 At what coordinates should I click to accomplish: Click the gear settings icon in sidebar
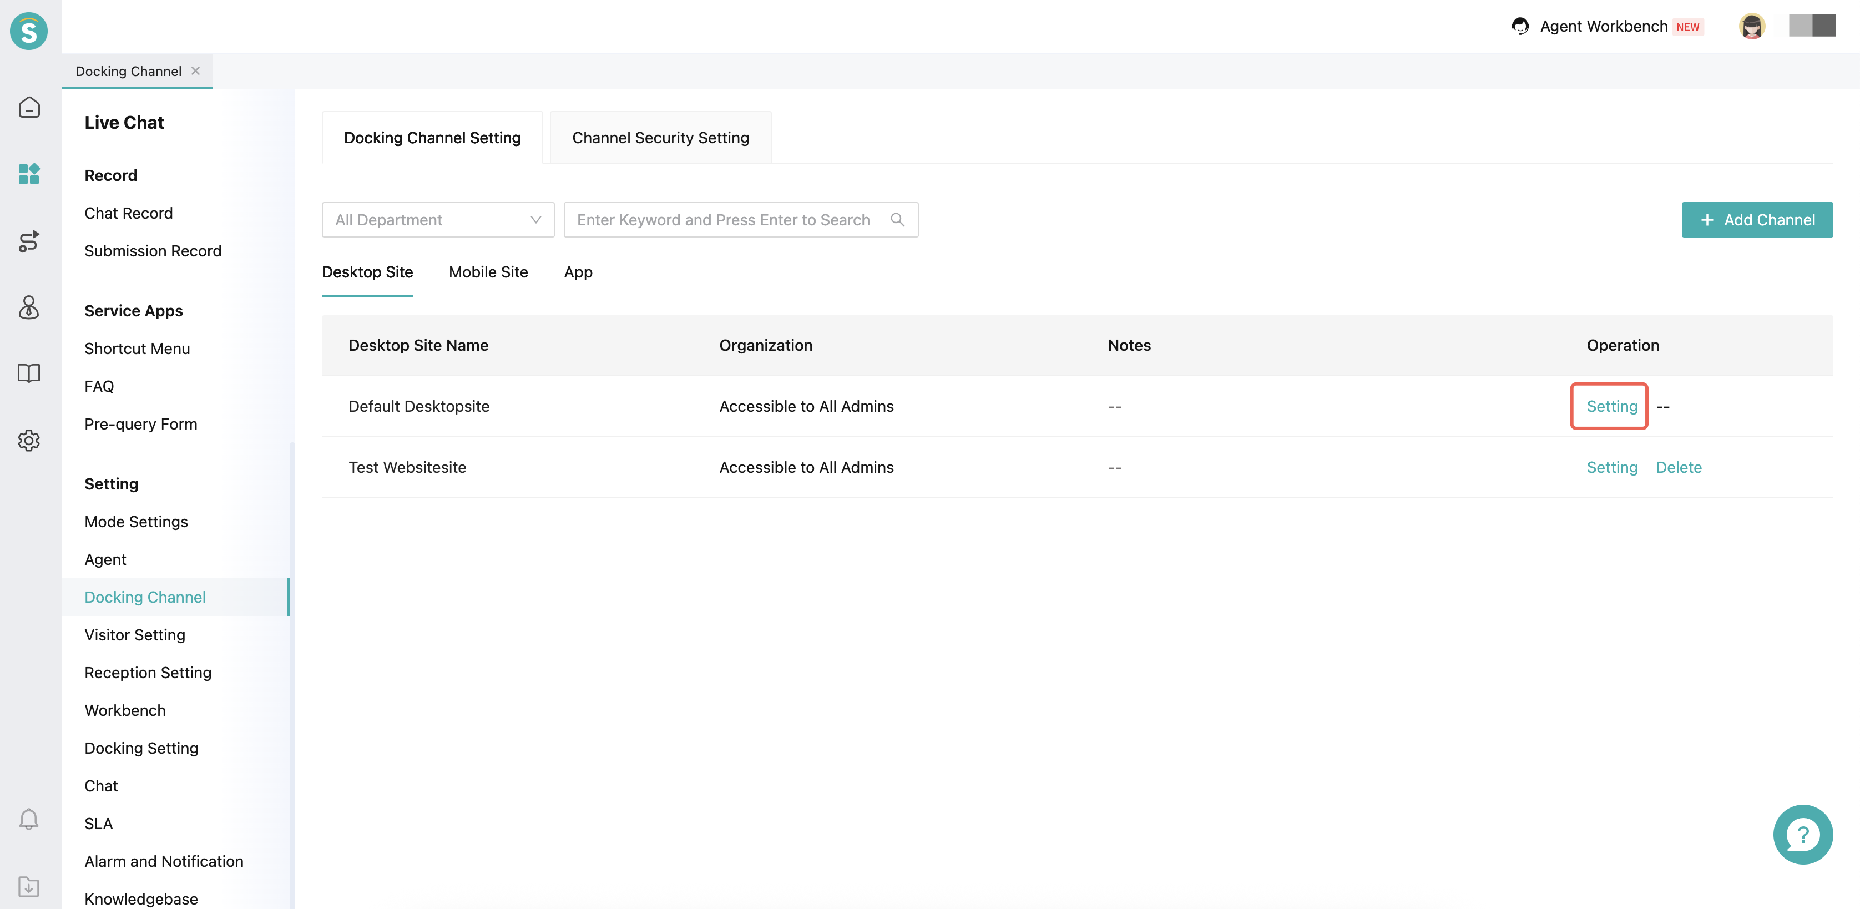(x=29, y=441)
